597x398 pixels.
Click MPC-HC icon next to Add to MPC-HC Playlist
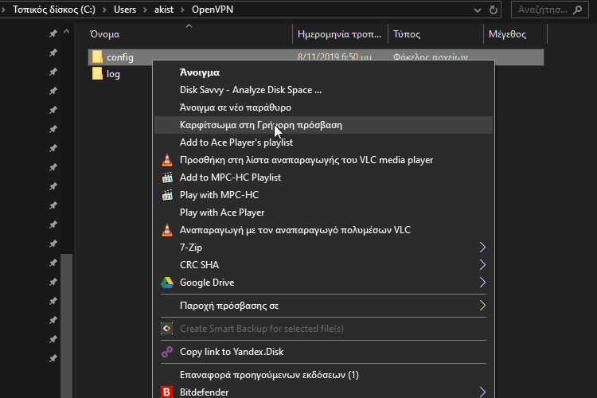167,178
